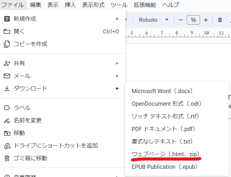Choose ゴミ箱に移動 menu entry
The width and height of the screenshot is (231, 177).
(x=63, y=158)
